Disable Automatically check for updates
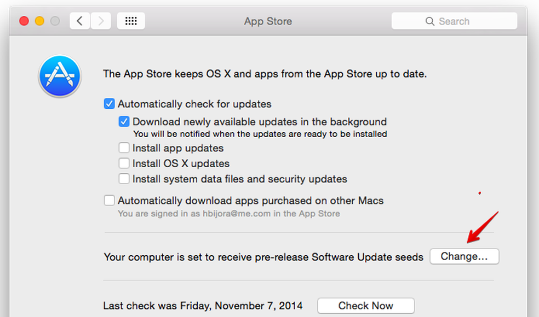Image resolution: width=539 pixels, height=317 pixels. [110, 104]
